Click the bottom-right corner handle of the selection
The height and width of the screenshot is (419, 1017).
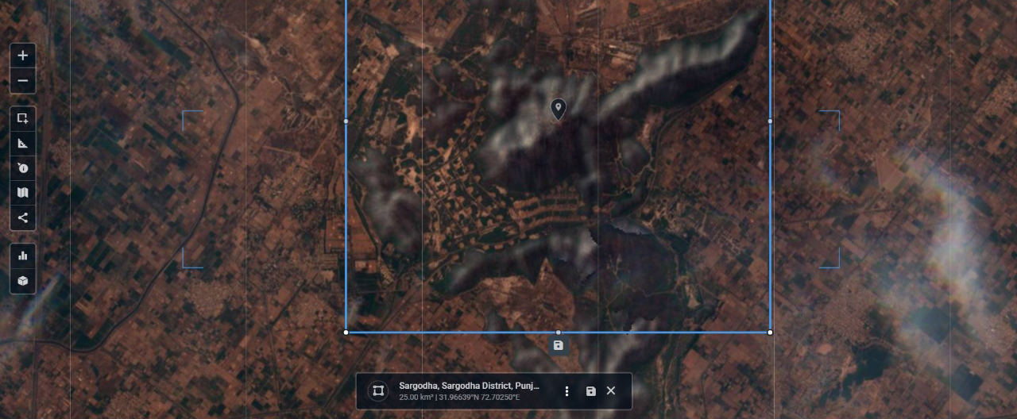pos(770,333)
